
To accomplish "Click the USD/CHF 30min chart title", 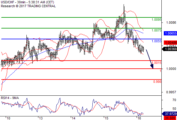I will pyautogui.click(x=27, y=2).
